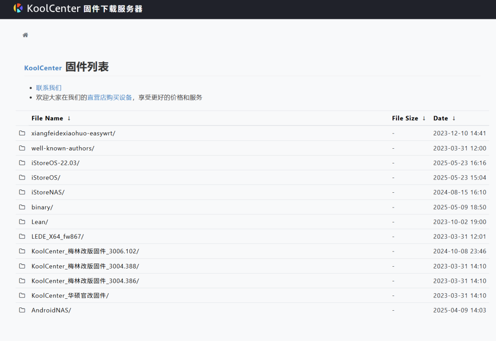Open KoolCenter_梅林改版固件_3004.388/ folder

85,266
